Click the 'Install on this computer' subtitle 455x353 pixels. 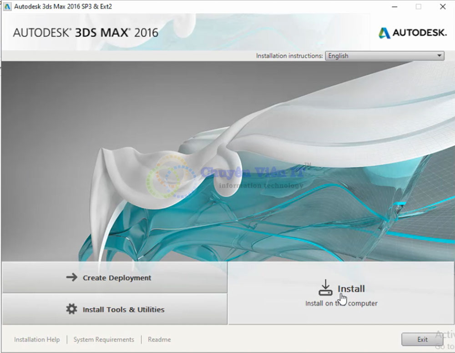[x=341, y=303]
